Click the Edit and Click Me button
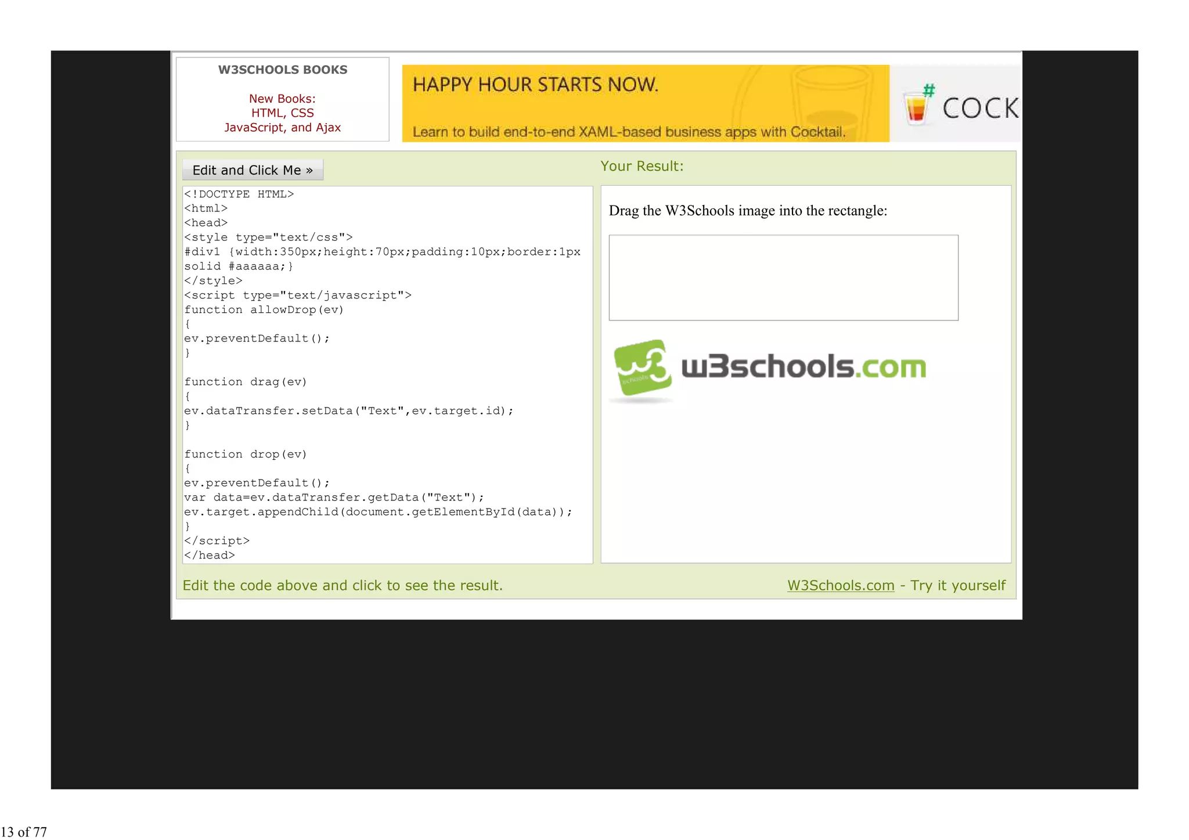Viewport: 1189px width, 840px height. pyautogui.click(x=253, y=170)
